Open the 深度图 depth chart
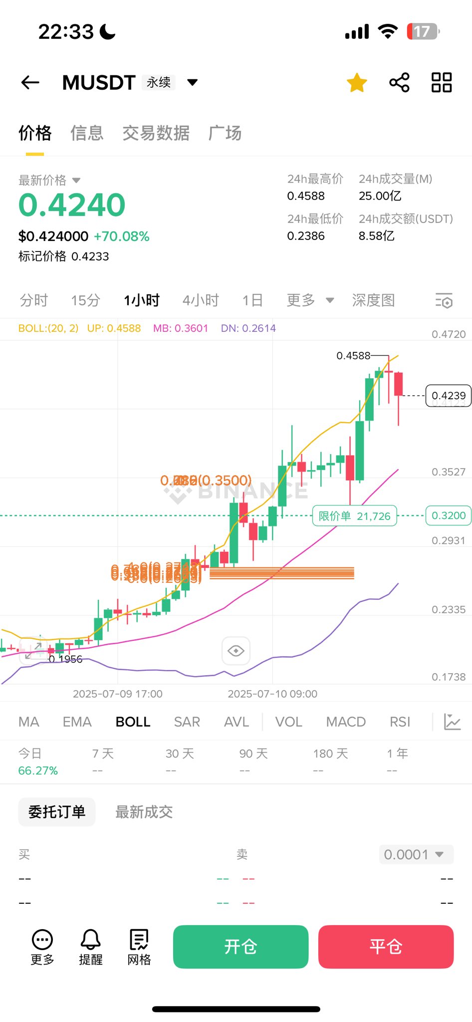The image size is (472, 1022). 373,300
